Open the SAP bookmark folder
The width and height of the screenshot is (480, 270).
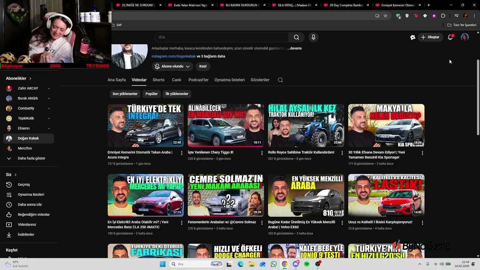(117, 25)
